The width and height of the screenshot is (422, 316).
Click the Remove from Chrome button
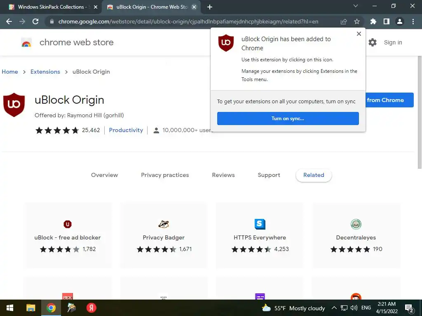[389, 100]
